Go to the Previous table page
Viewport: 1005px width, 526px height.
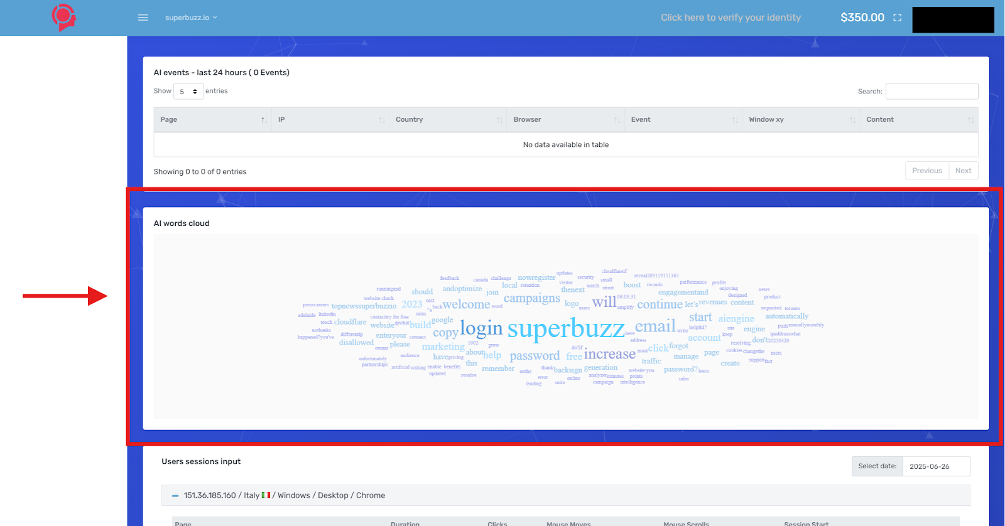click(927, 171)
